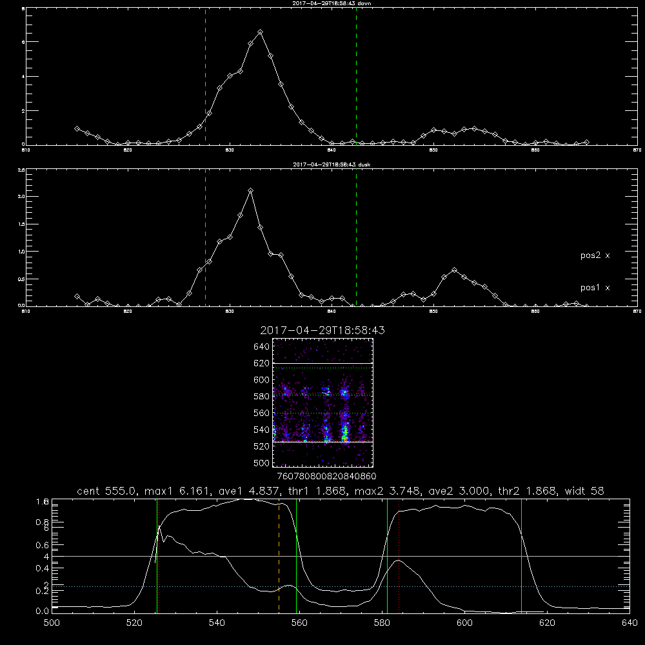645x645 pixels.
Task: Click the 'thr1 1.868' value in the stats line
Action: pos(317,491)
